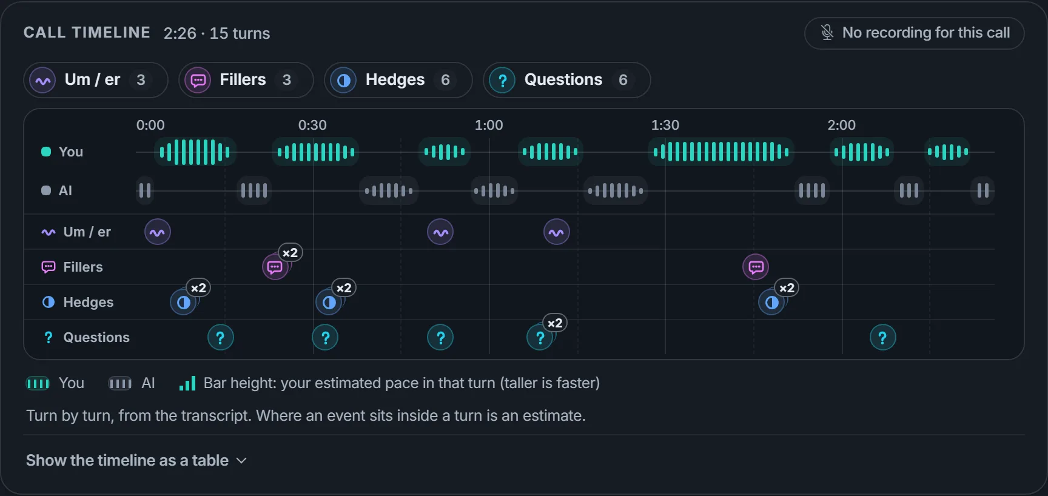Click the green You waveform legend icon

[x=38, y=383]
